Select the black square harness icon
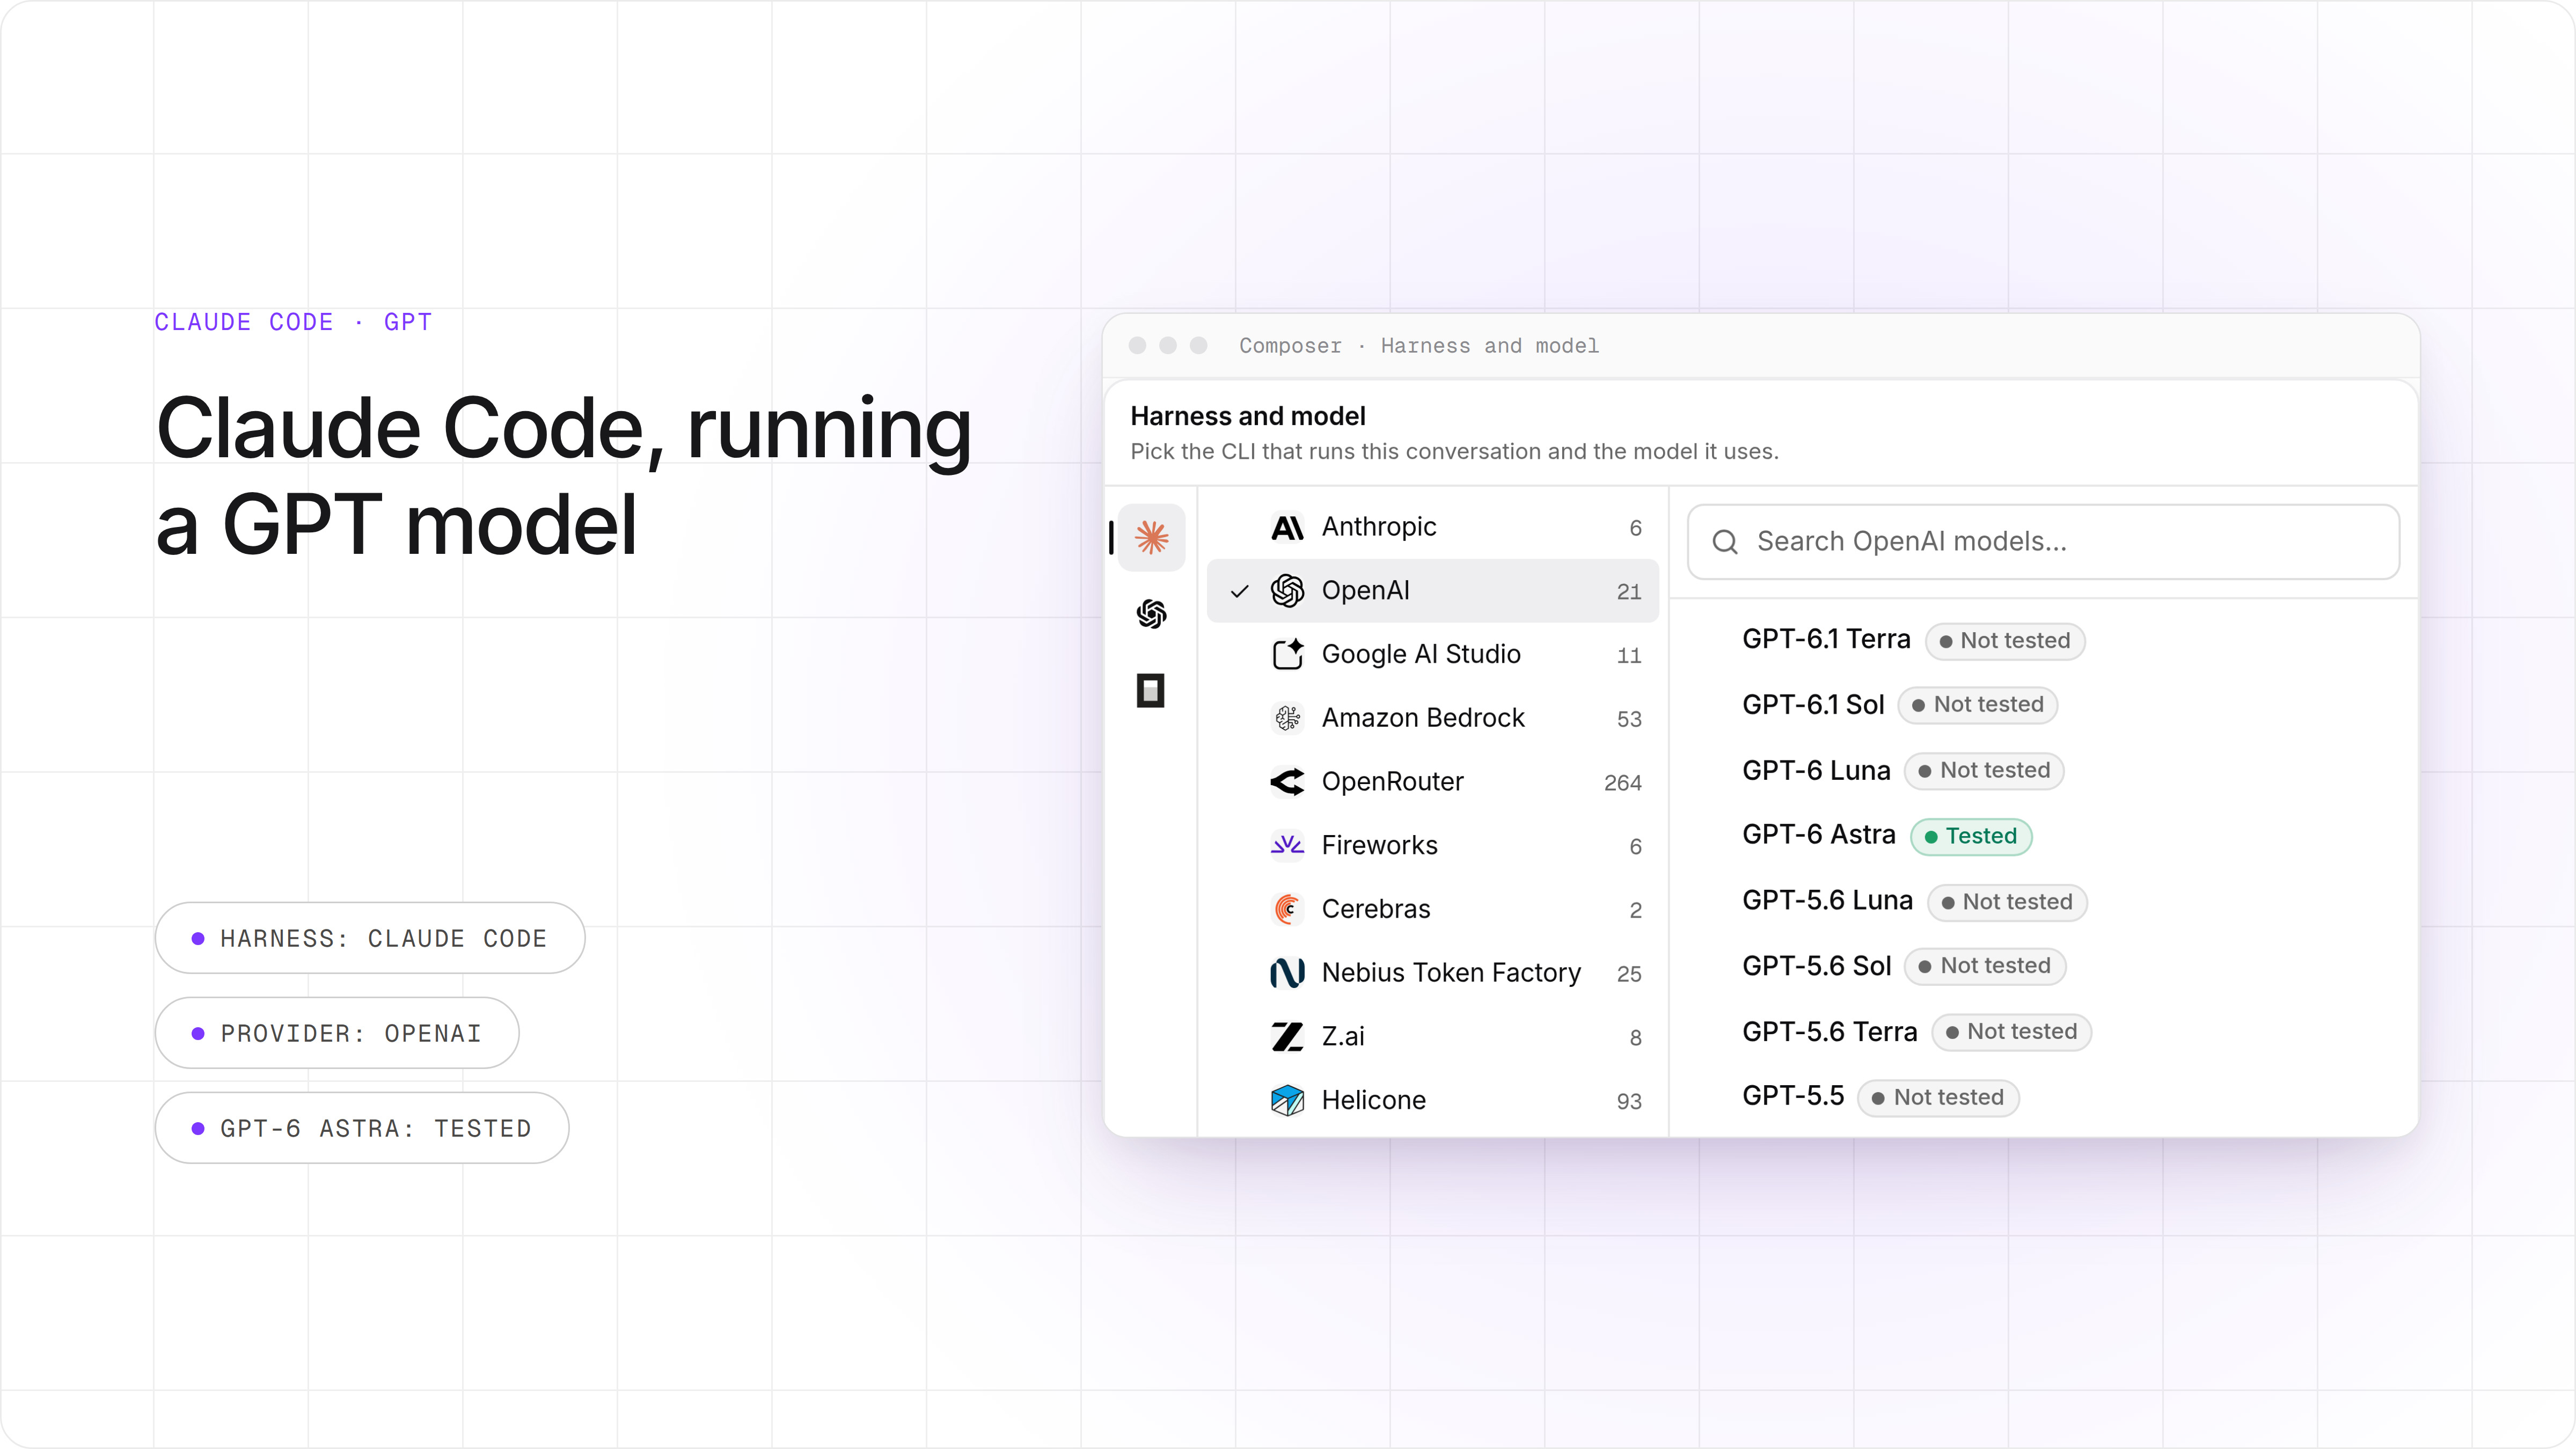Screen dimensions: 2576x1449 (1151, 691)
